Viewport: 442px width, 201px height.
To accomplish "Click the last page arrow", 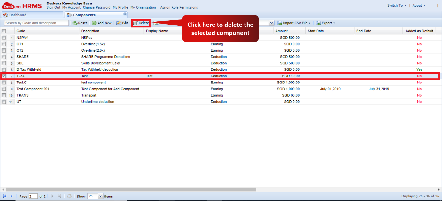I will point(60,196).
